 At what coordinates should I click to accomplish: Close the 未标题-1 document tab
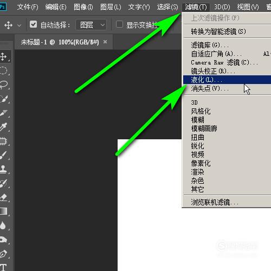105,42
